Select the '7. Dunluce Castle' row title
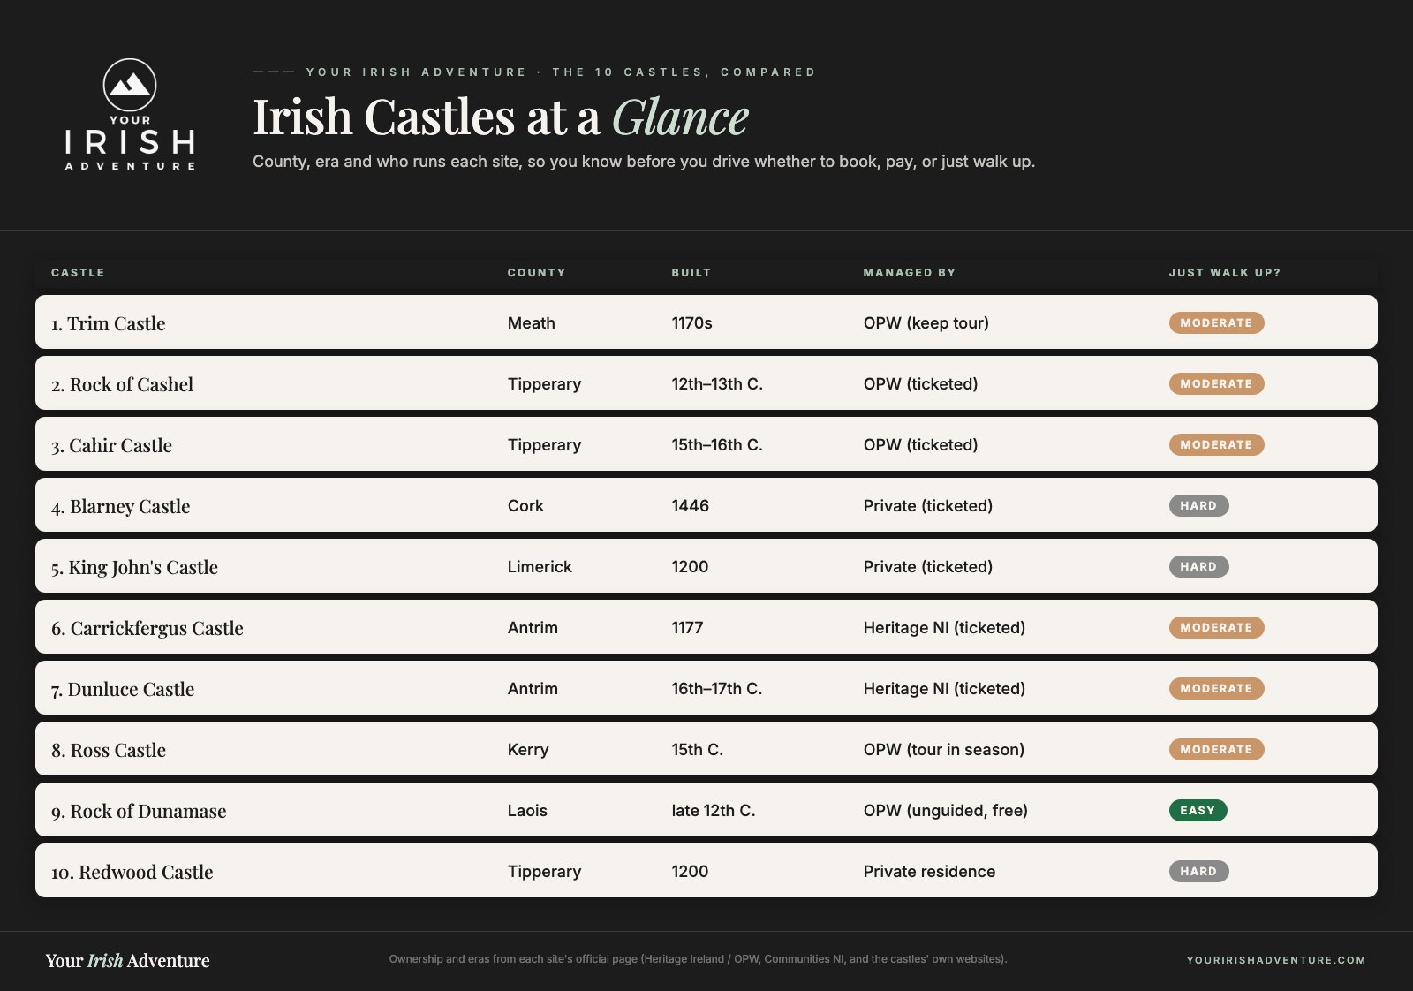Image resolution: width=1413 pixels, height=991 pixels. 122,689
